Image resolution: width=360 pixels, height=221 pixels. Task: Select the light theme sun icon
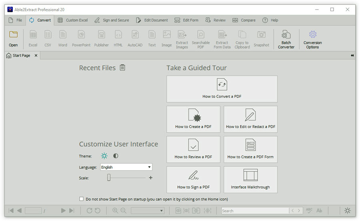tap(104, 156)
